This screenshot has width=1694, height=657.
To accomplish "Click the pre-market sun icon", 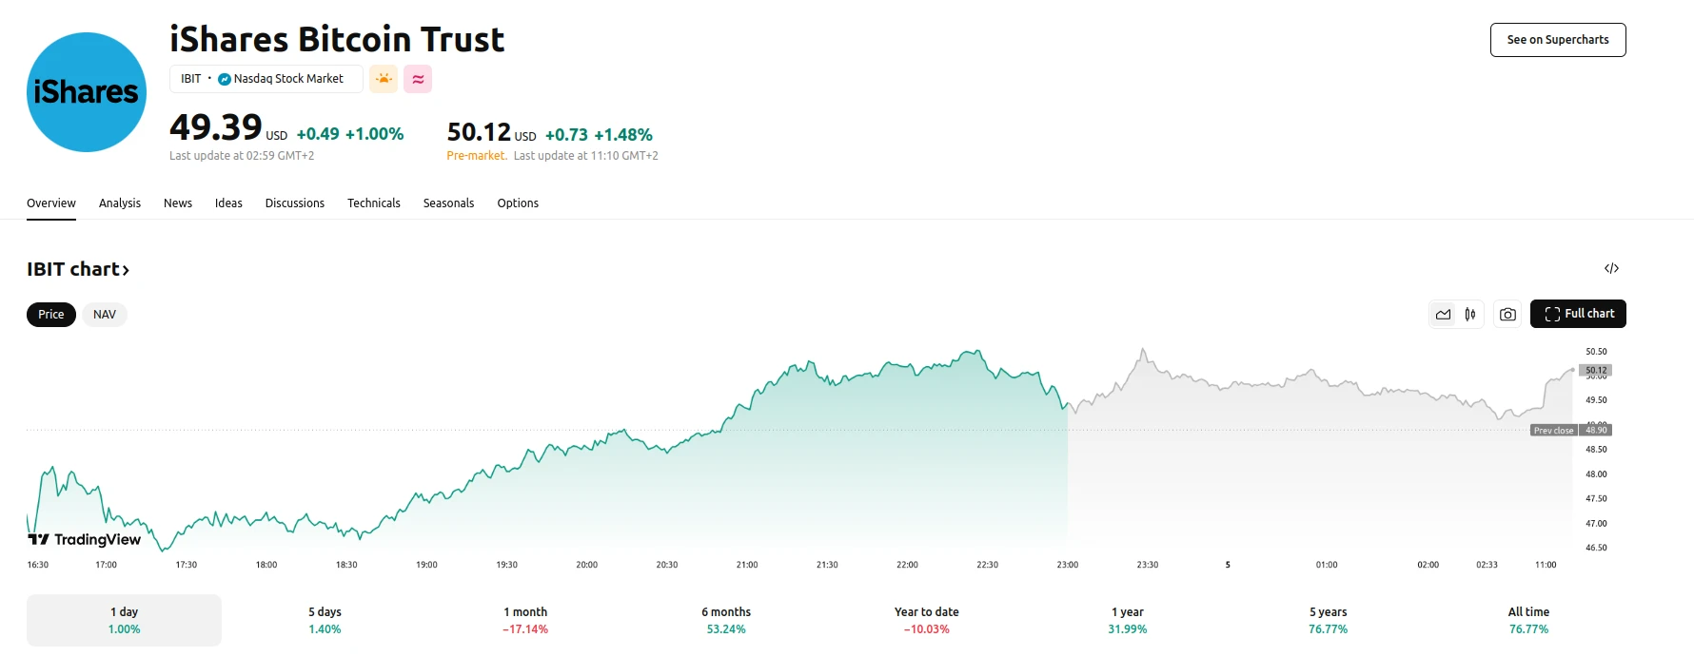I will (x=384, y=79).
